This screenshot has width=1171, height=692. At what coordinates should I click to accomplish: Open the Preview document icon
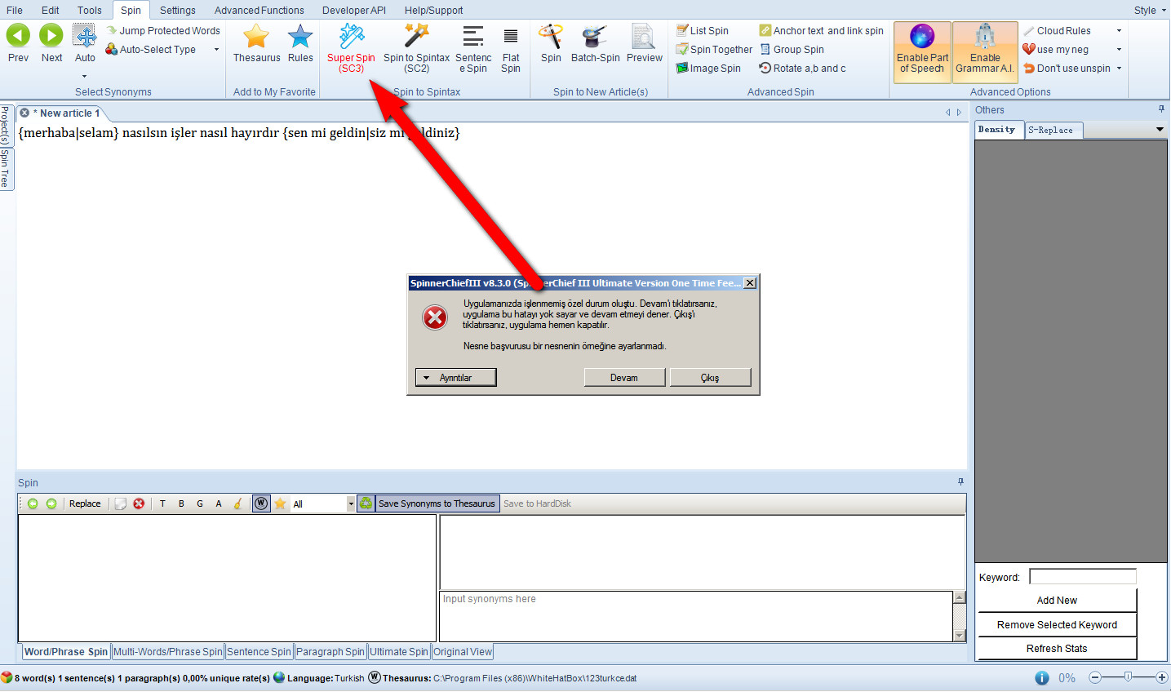pos(644,37)
